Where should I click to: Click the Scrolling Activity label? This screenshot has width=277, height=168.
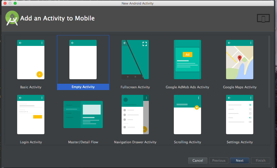187,142
